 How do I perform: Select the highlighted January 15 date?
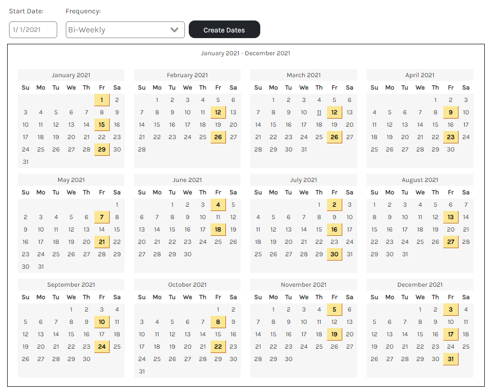coord(102,124)
